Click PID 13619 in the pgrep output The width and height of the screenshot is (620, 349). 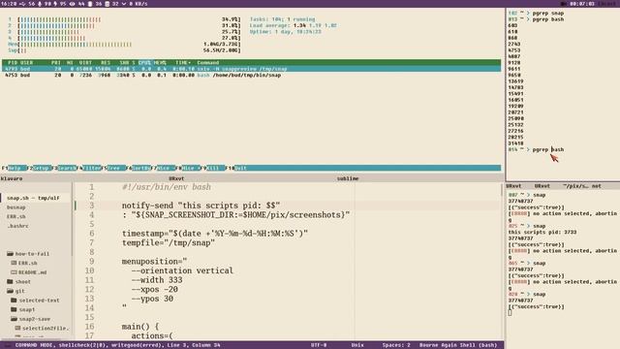click(x=515, y=81)
